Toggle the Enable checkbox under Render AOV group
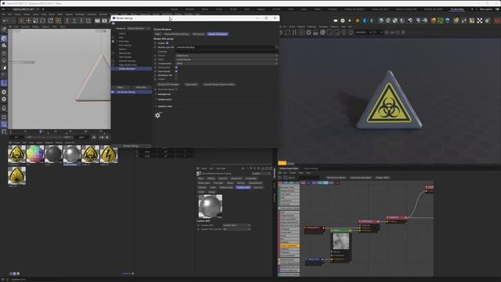This screenshot has width=501, height=282. click(167, 43)
